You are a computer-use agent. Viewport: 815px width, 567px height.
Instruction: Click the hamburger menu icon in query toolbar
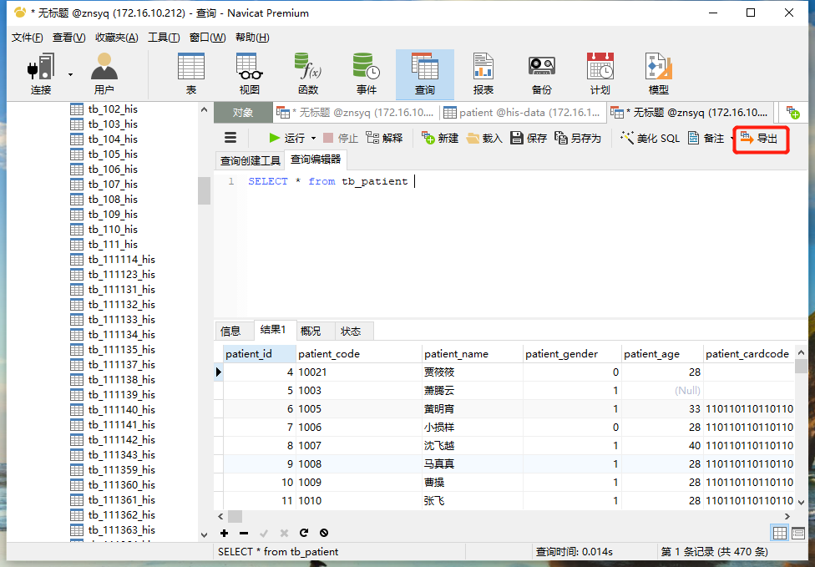(230, 138)
